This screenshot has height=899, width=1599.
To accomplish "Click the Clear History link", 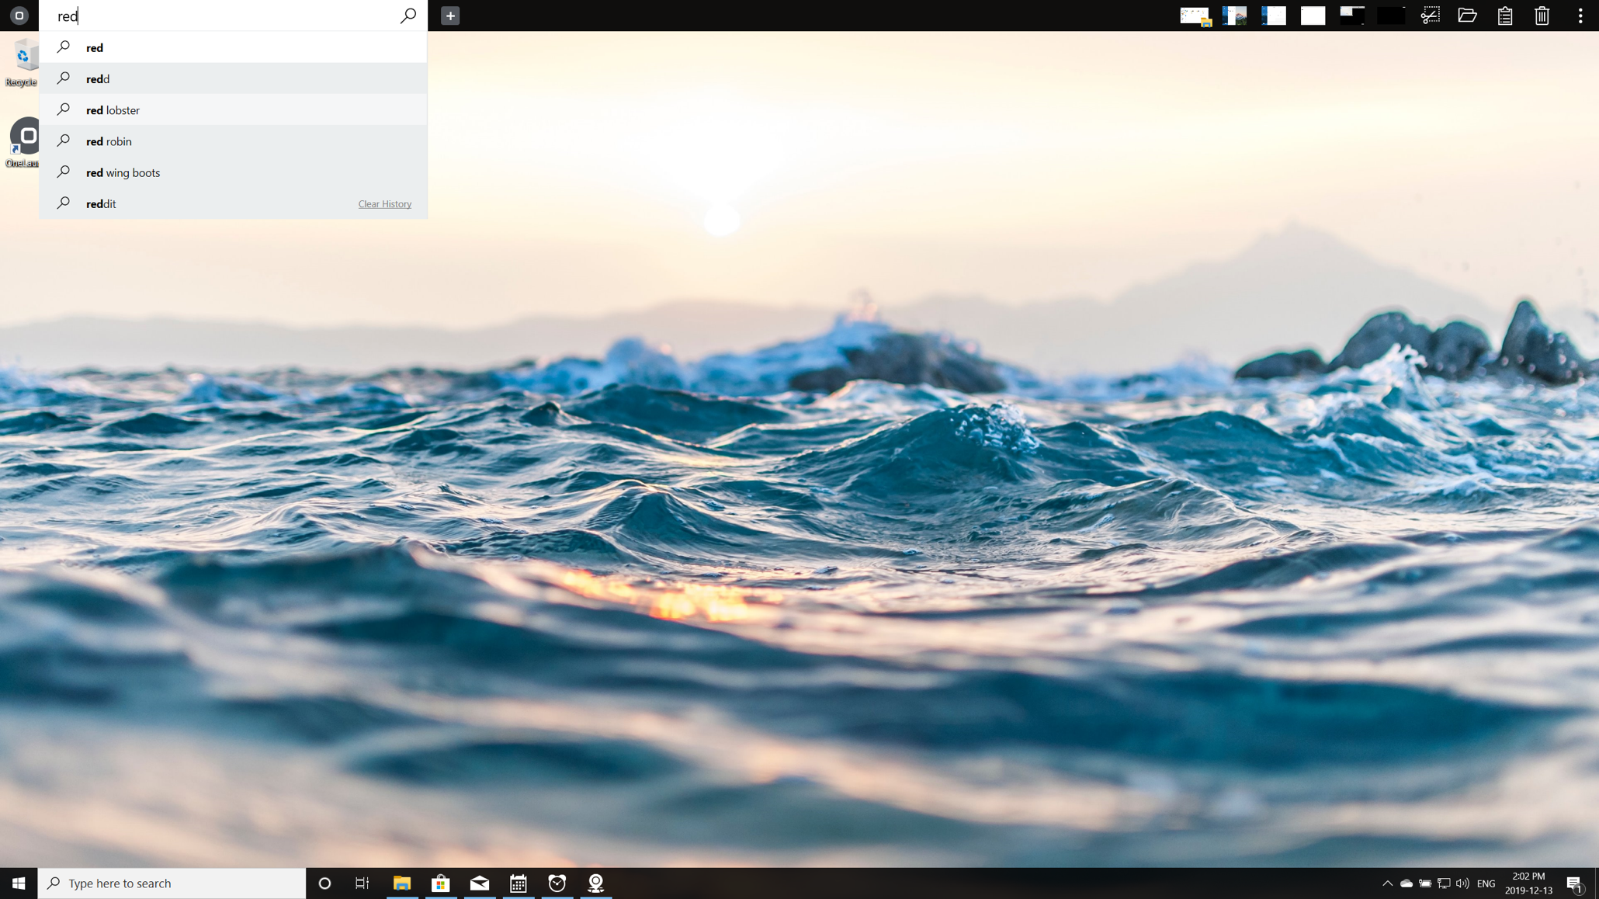I will [384, 204].
